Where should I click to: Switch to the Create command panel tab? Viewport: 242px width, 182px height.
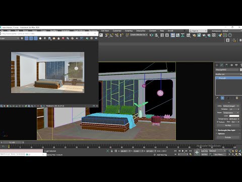(217, 65)
